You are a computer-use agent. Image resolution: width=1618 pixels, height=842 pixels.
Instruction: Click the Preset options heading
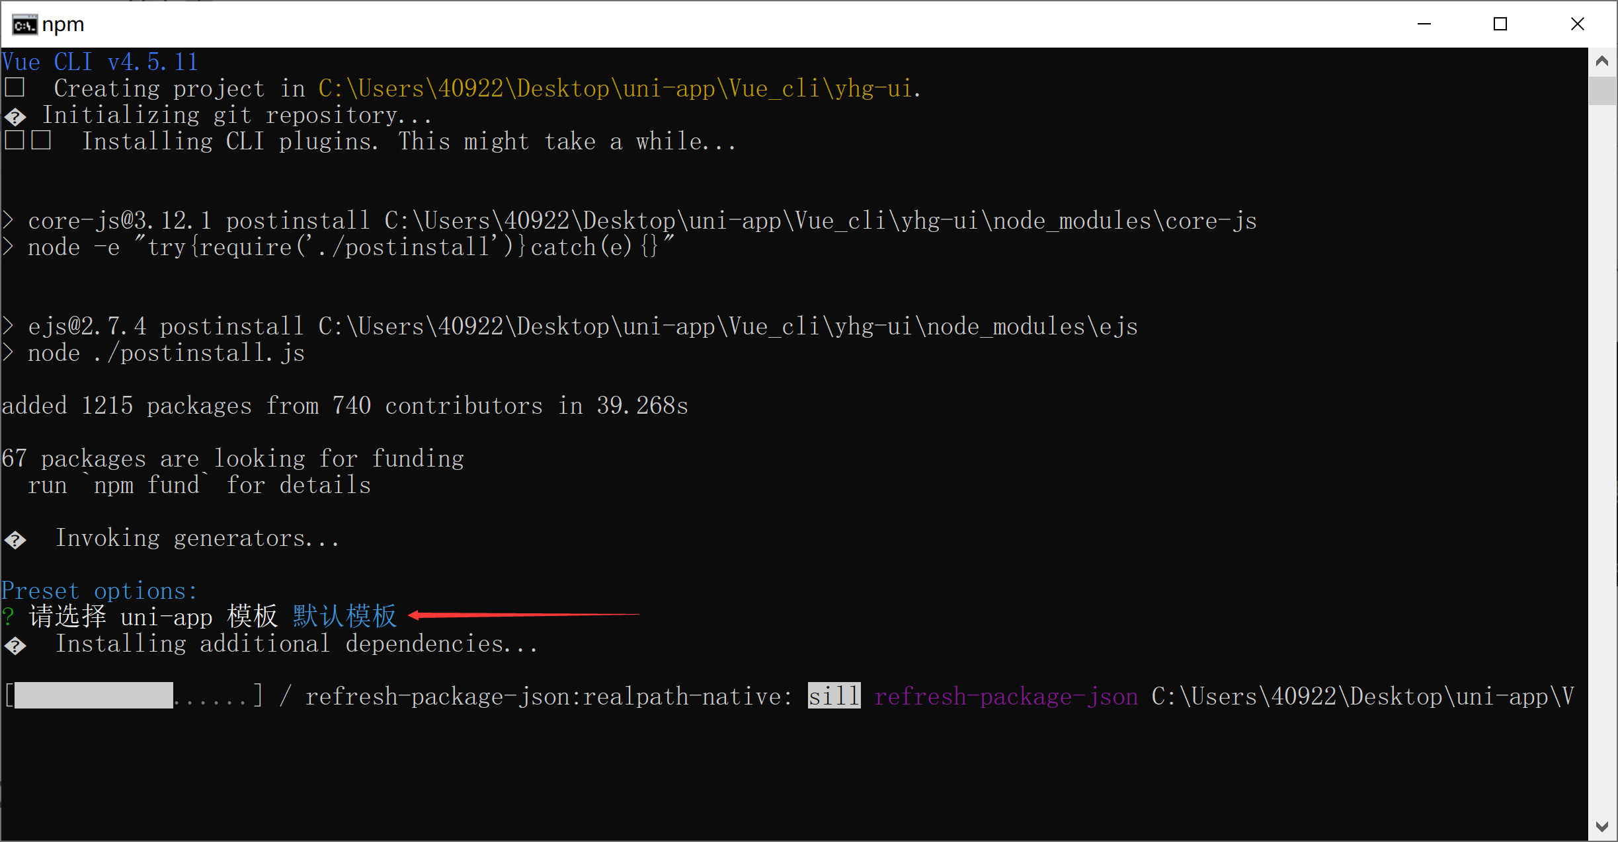[99, 590]
